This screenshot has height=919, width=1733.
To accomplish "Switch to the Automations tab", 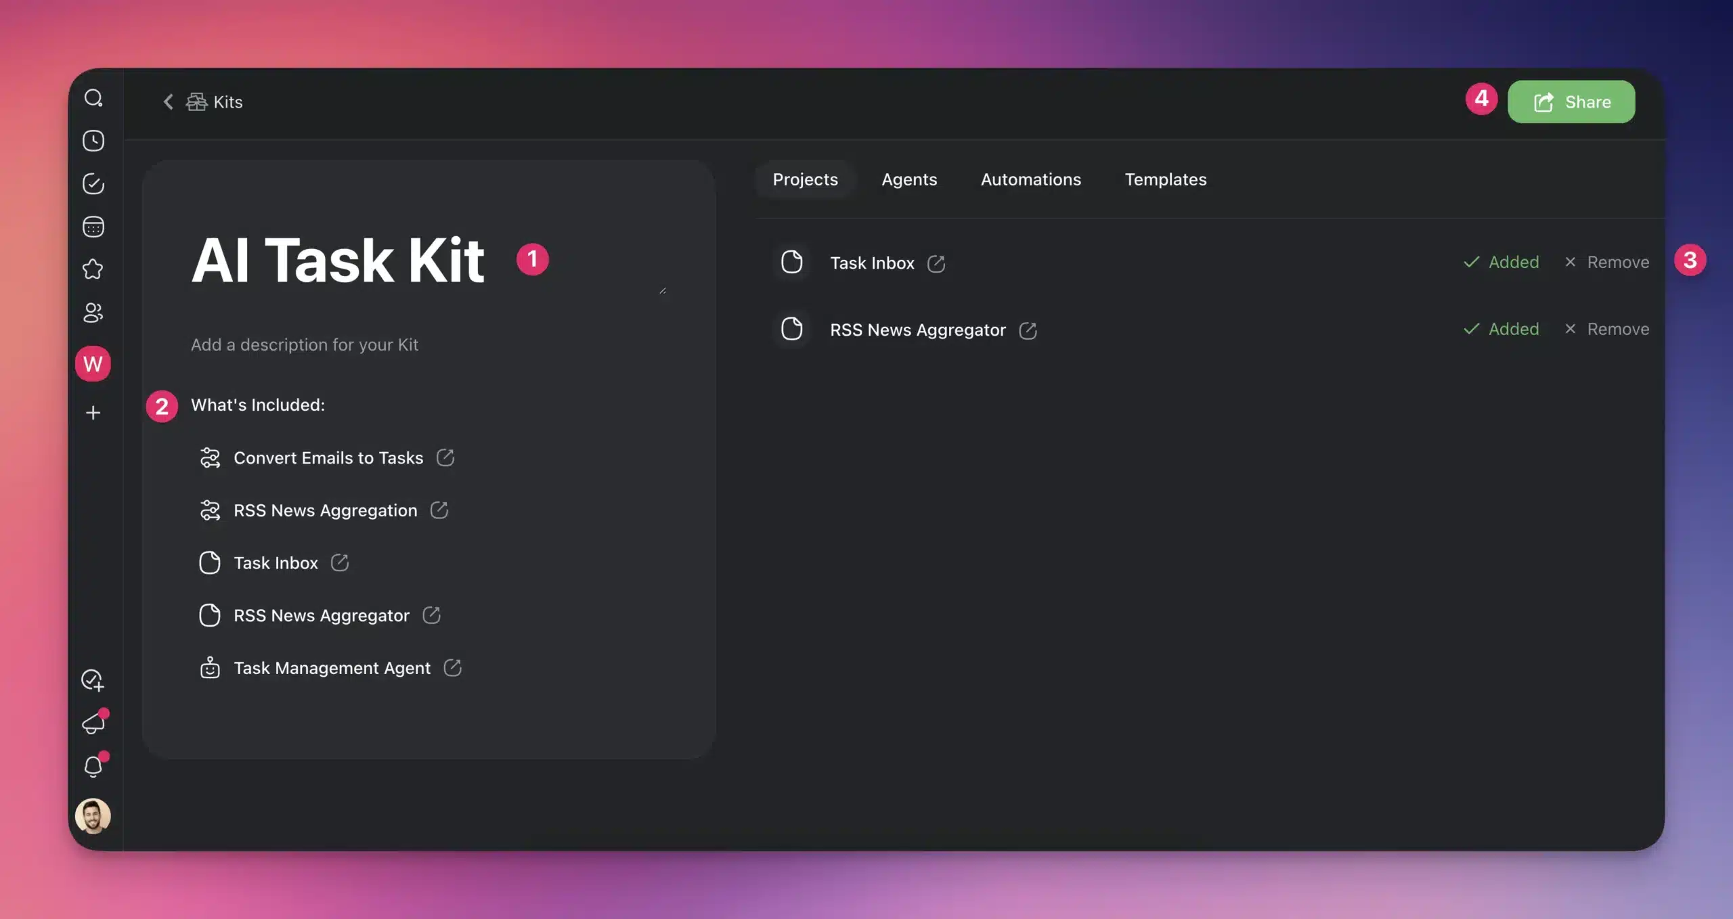I will tap(1030, 179).
